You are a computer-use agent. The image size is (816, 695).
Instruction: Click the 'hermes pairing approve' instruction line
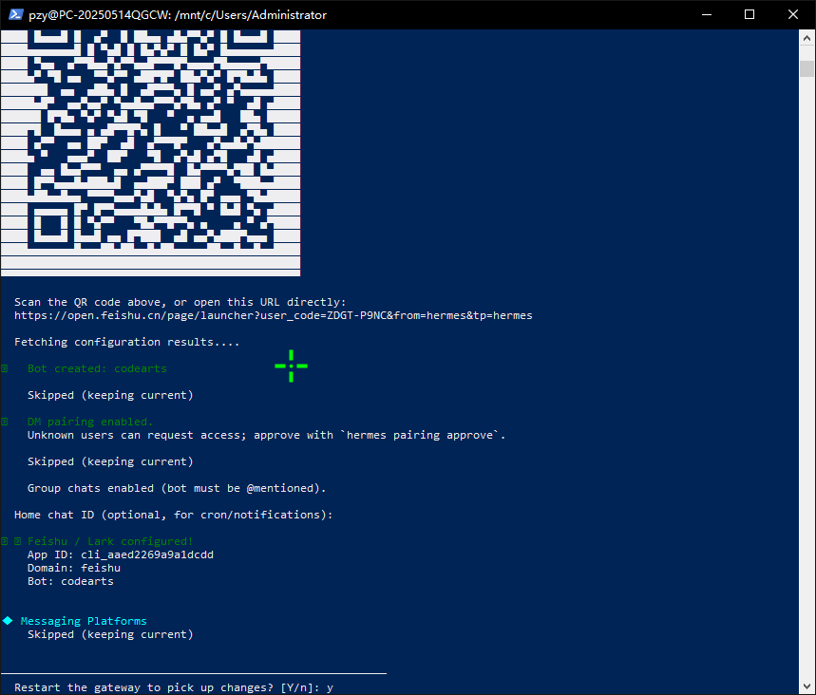click(x=266, y=436)
